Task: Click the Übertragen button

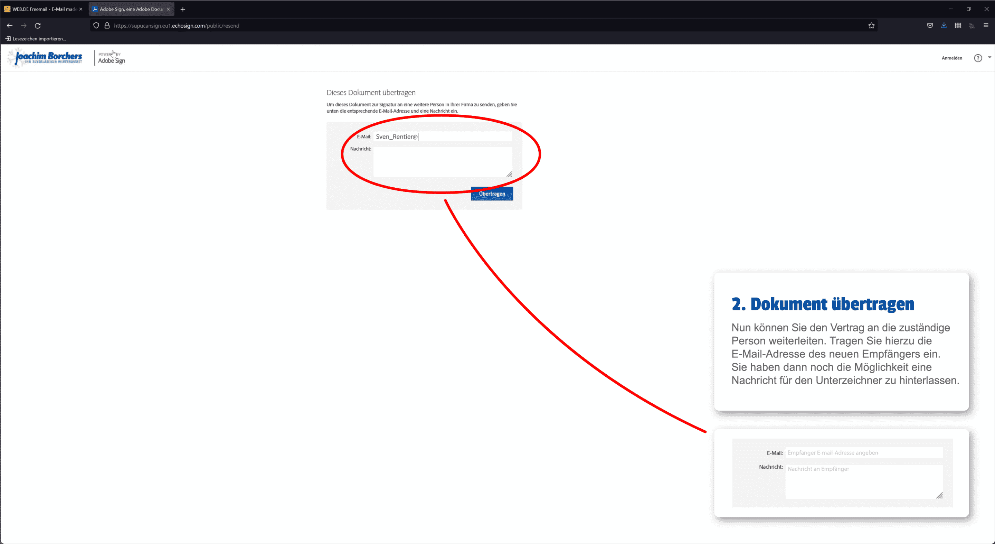Action: point(492,194)
